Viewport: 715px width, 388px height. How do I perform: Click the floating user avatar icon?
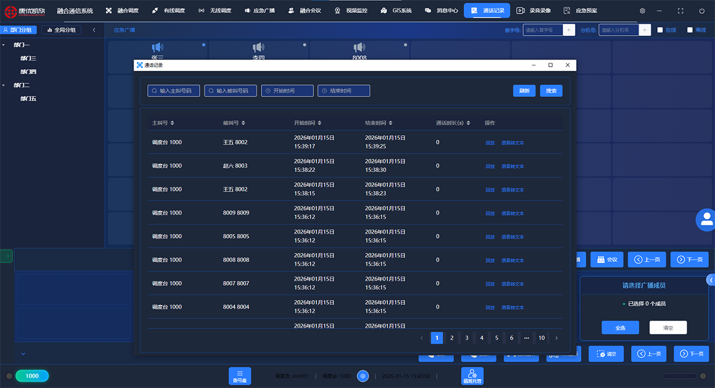pyautogui.click(x=707, y=220)
